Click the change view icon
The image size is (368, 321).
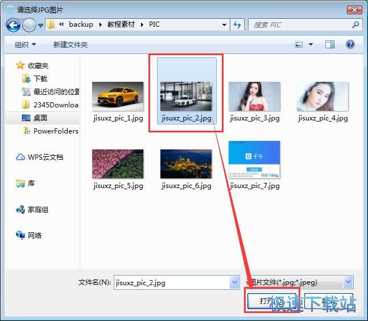point(299,44)
